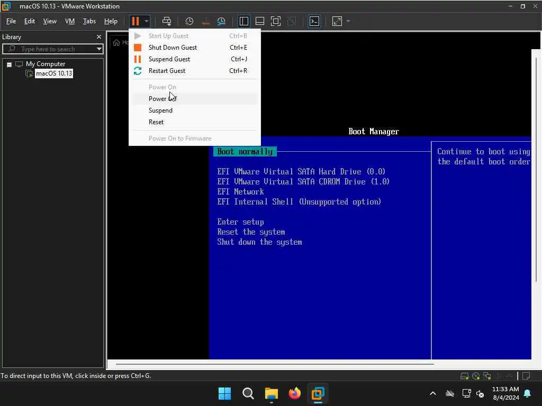Select EFI Internal Shell option

click(x=299, y=201)
